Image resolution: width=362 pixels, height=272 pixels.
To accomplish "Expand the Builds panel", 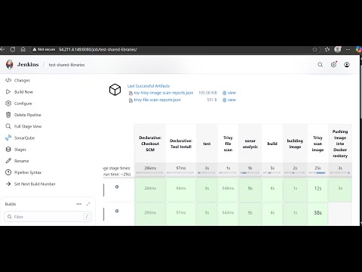I will 88,204.
